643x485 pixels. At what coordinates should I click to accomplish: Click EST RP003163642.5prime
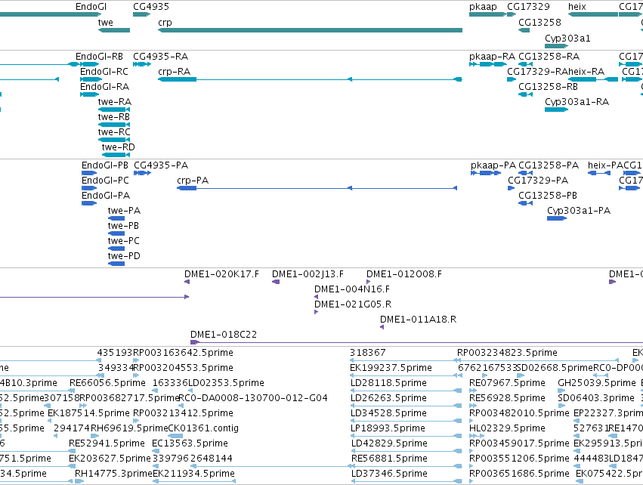[184, 353]
